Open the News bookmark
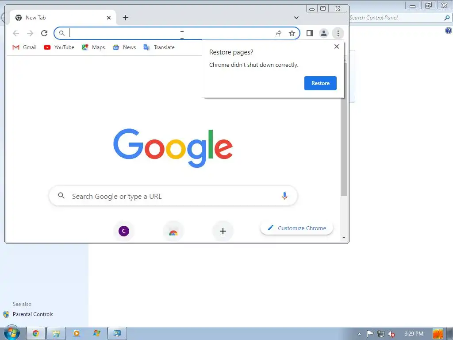 point(124,47)
